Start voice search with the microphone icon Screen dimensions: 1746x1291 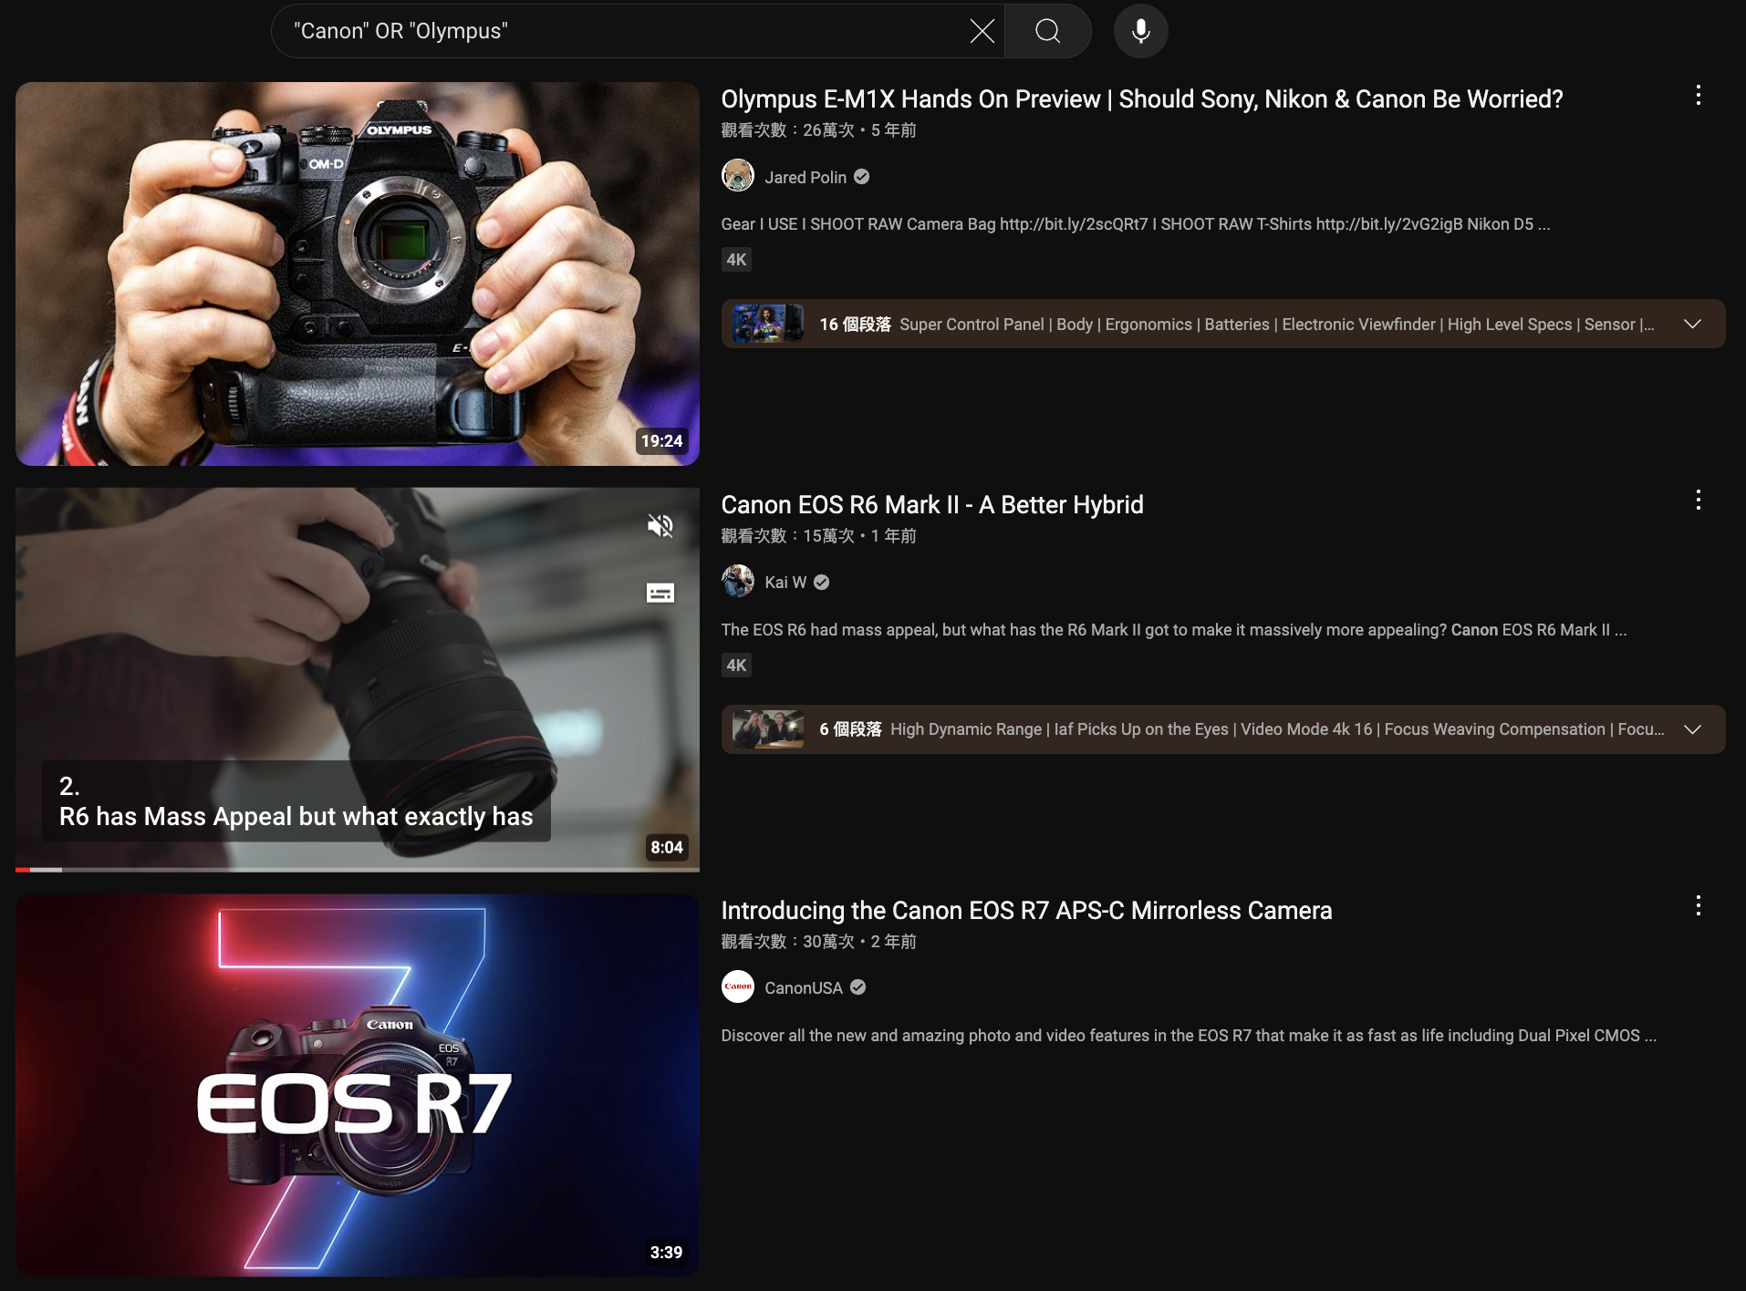1140,31
